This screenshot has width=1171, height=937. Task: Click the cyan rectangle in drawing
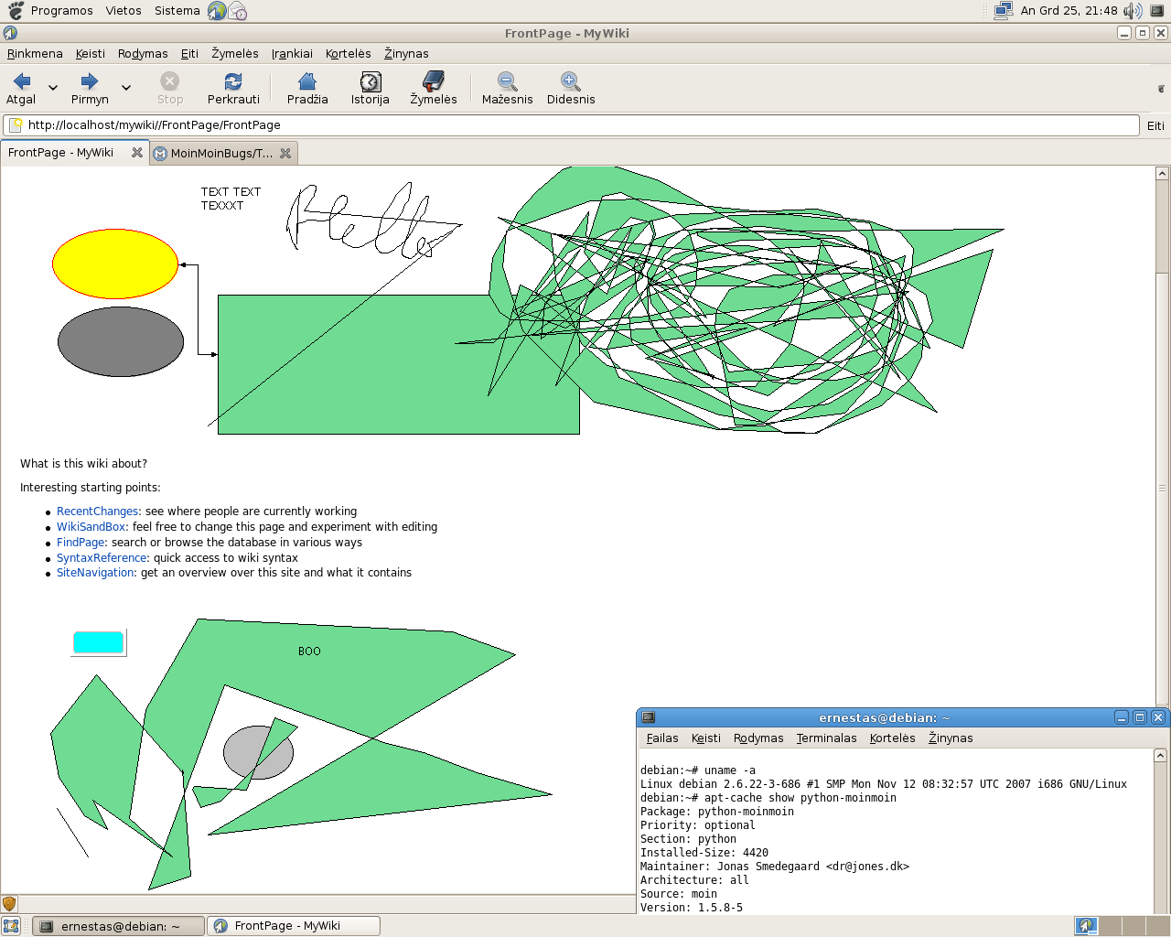[x=98, y=642]
